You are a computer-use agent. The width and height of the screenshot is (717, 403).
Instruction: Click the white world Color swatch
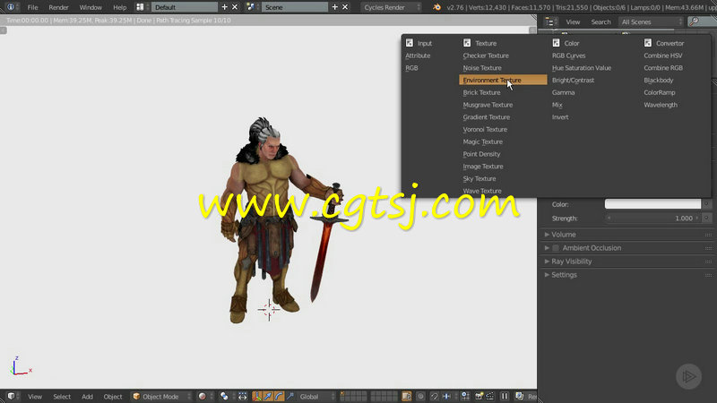pos(652,204)
